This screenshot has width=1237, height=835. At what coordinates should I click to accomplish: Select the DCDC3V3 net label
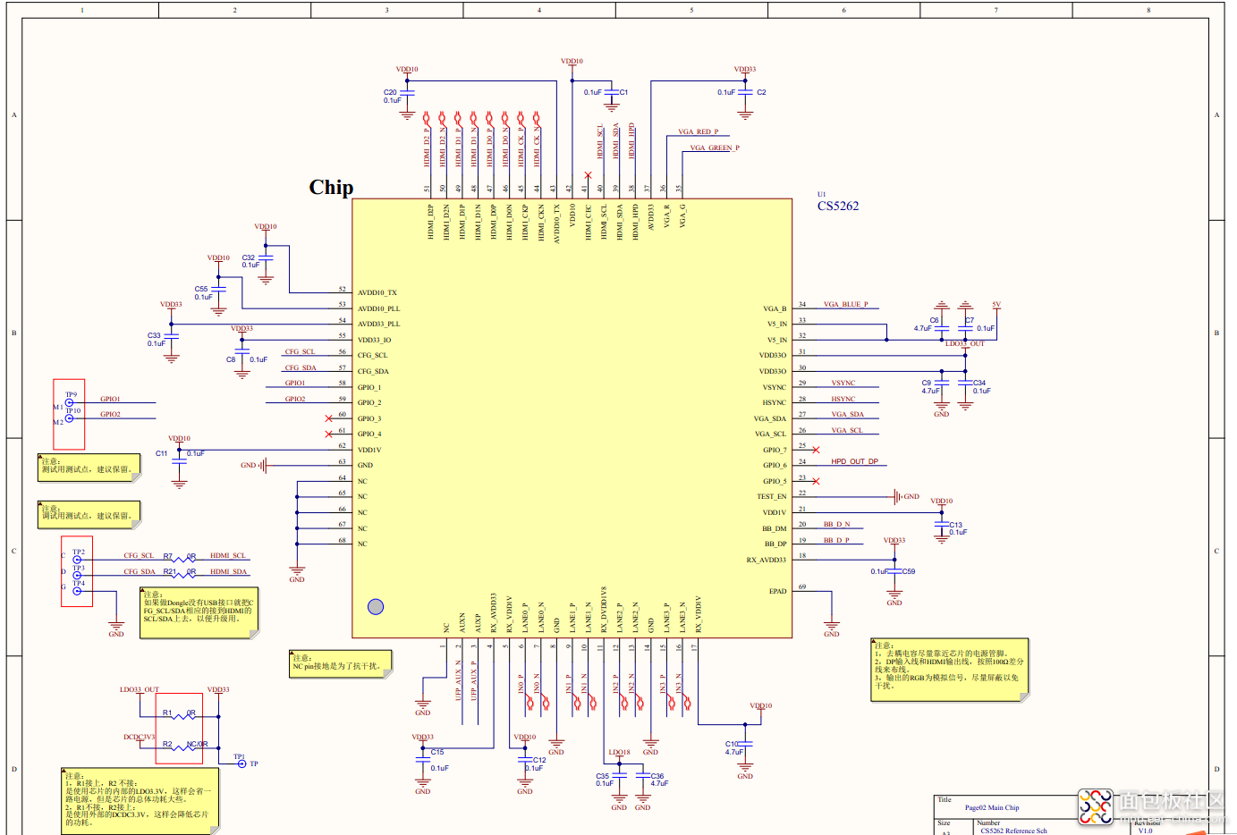(139, 737)
